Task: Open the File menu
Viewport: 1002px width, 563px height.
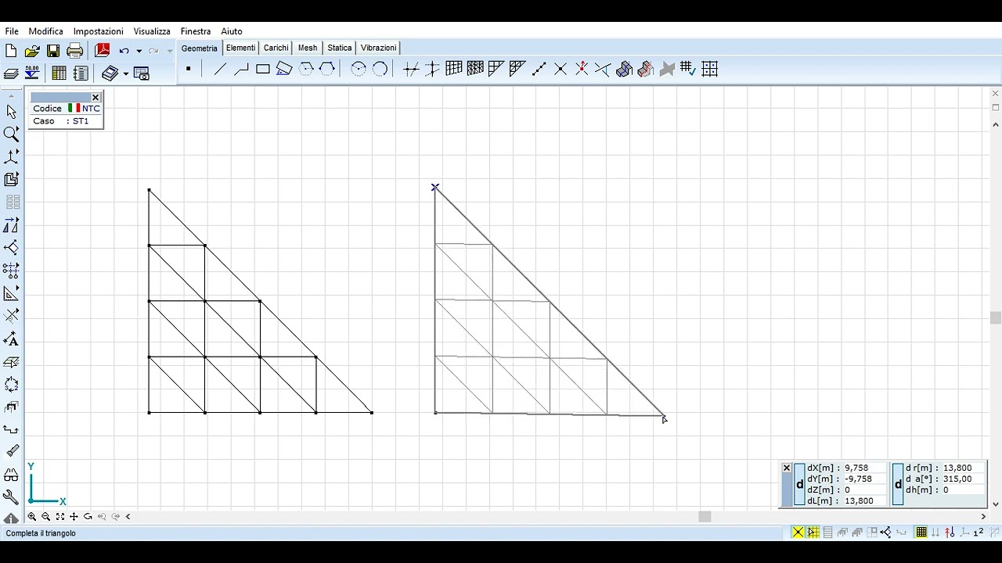Action: tap(12, 31)
